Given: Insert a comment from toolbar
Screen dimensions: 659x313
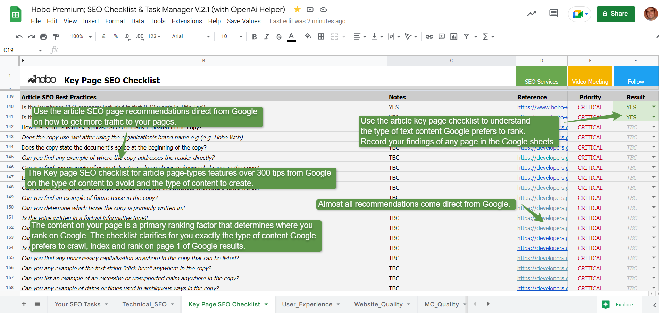Looking at the screenshot, I should coord(442,36).
